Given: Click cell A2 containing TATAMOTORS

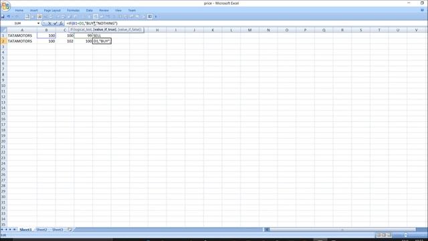Looking at the screenshot, I should 22,41.
